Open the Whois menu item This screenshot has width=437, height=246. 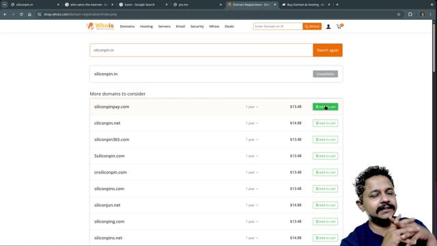click(x=214, y=27)
